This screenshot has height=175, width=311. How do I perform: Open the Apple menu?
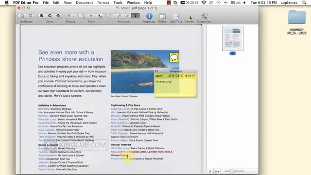coord(6,2)
